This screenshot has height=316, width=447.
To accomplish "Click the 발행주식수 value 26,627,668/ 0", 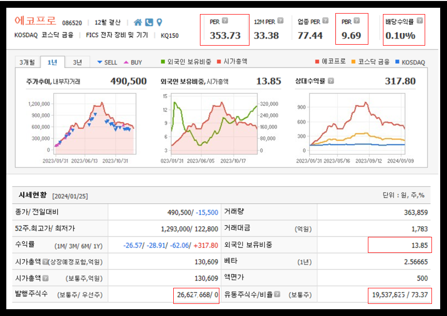I will [198, 295].
